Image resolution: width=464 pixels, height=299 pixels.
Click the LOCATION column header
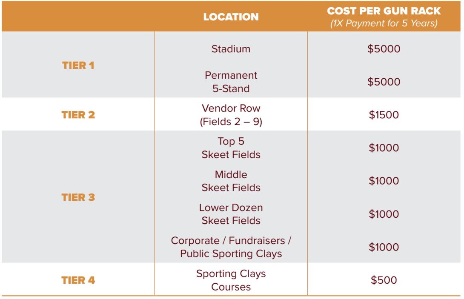(231, 17)
